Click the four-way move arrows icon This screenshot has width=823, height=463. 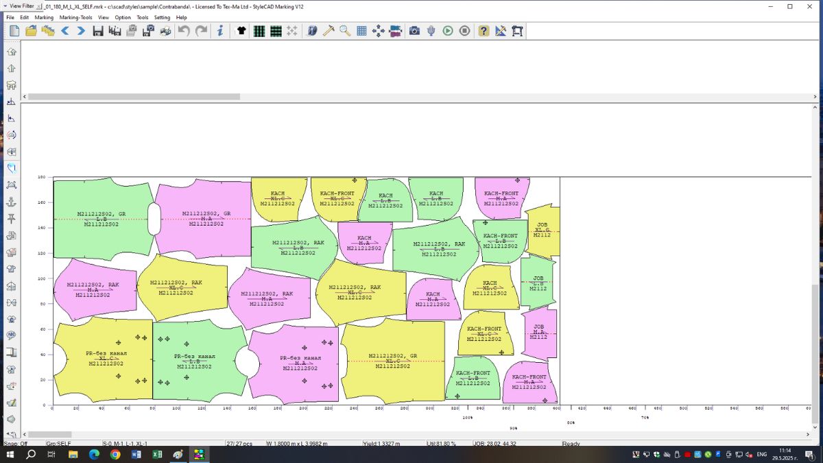(x=378, y=31)
